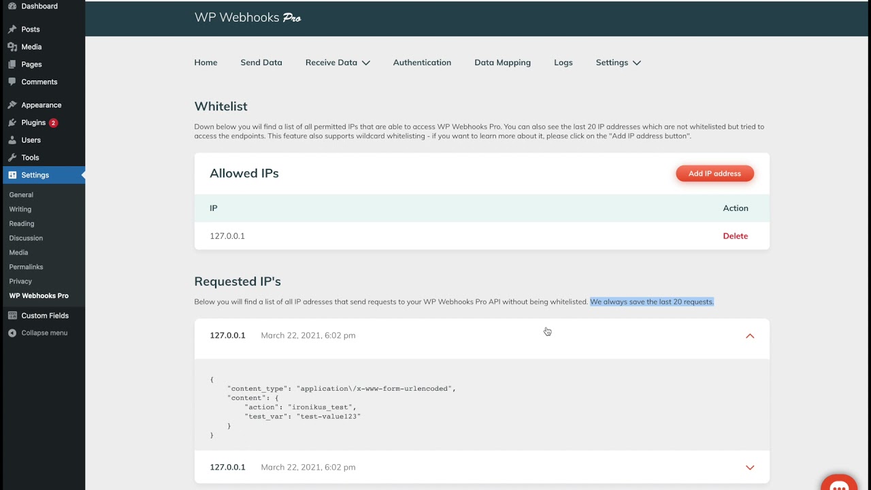The height and width of the screenshot is (490, 871).
Task: Open the Logs tab
Action: click(563, 63)
